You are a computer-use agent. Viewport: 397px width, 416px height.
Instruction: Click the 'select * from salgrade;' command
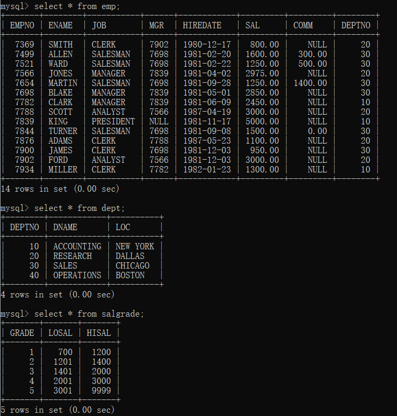[x=89, y=314]
